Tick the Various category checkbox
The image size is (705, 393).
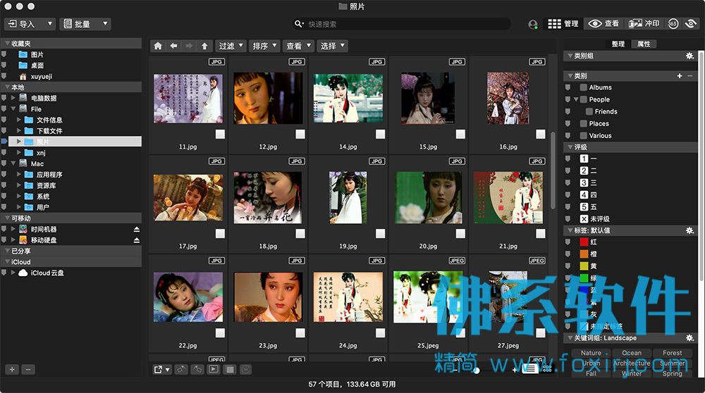[584, 136]
